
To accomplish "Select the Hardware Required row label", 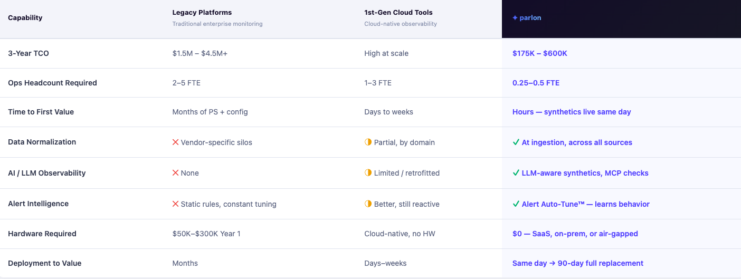I will coord(42,234).
